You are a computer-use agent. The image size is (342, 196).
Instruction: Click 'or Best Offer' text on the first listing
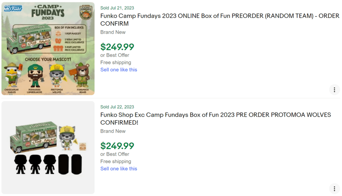coord(116,55)
